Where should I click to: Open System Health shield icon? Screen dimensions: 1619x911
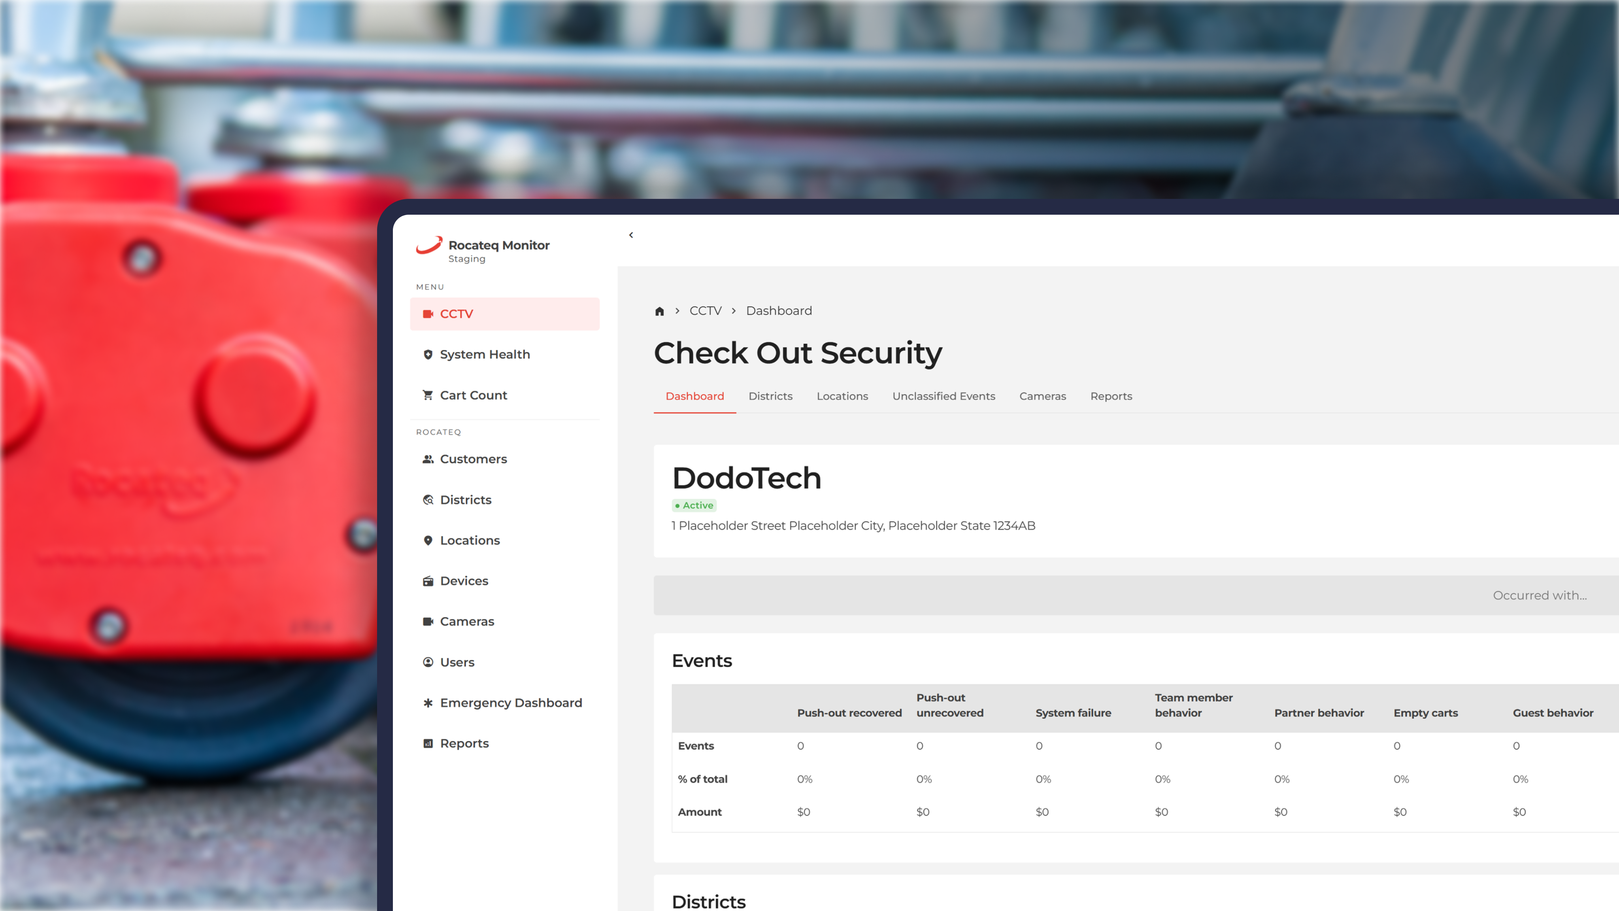(428, 355)
